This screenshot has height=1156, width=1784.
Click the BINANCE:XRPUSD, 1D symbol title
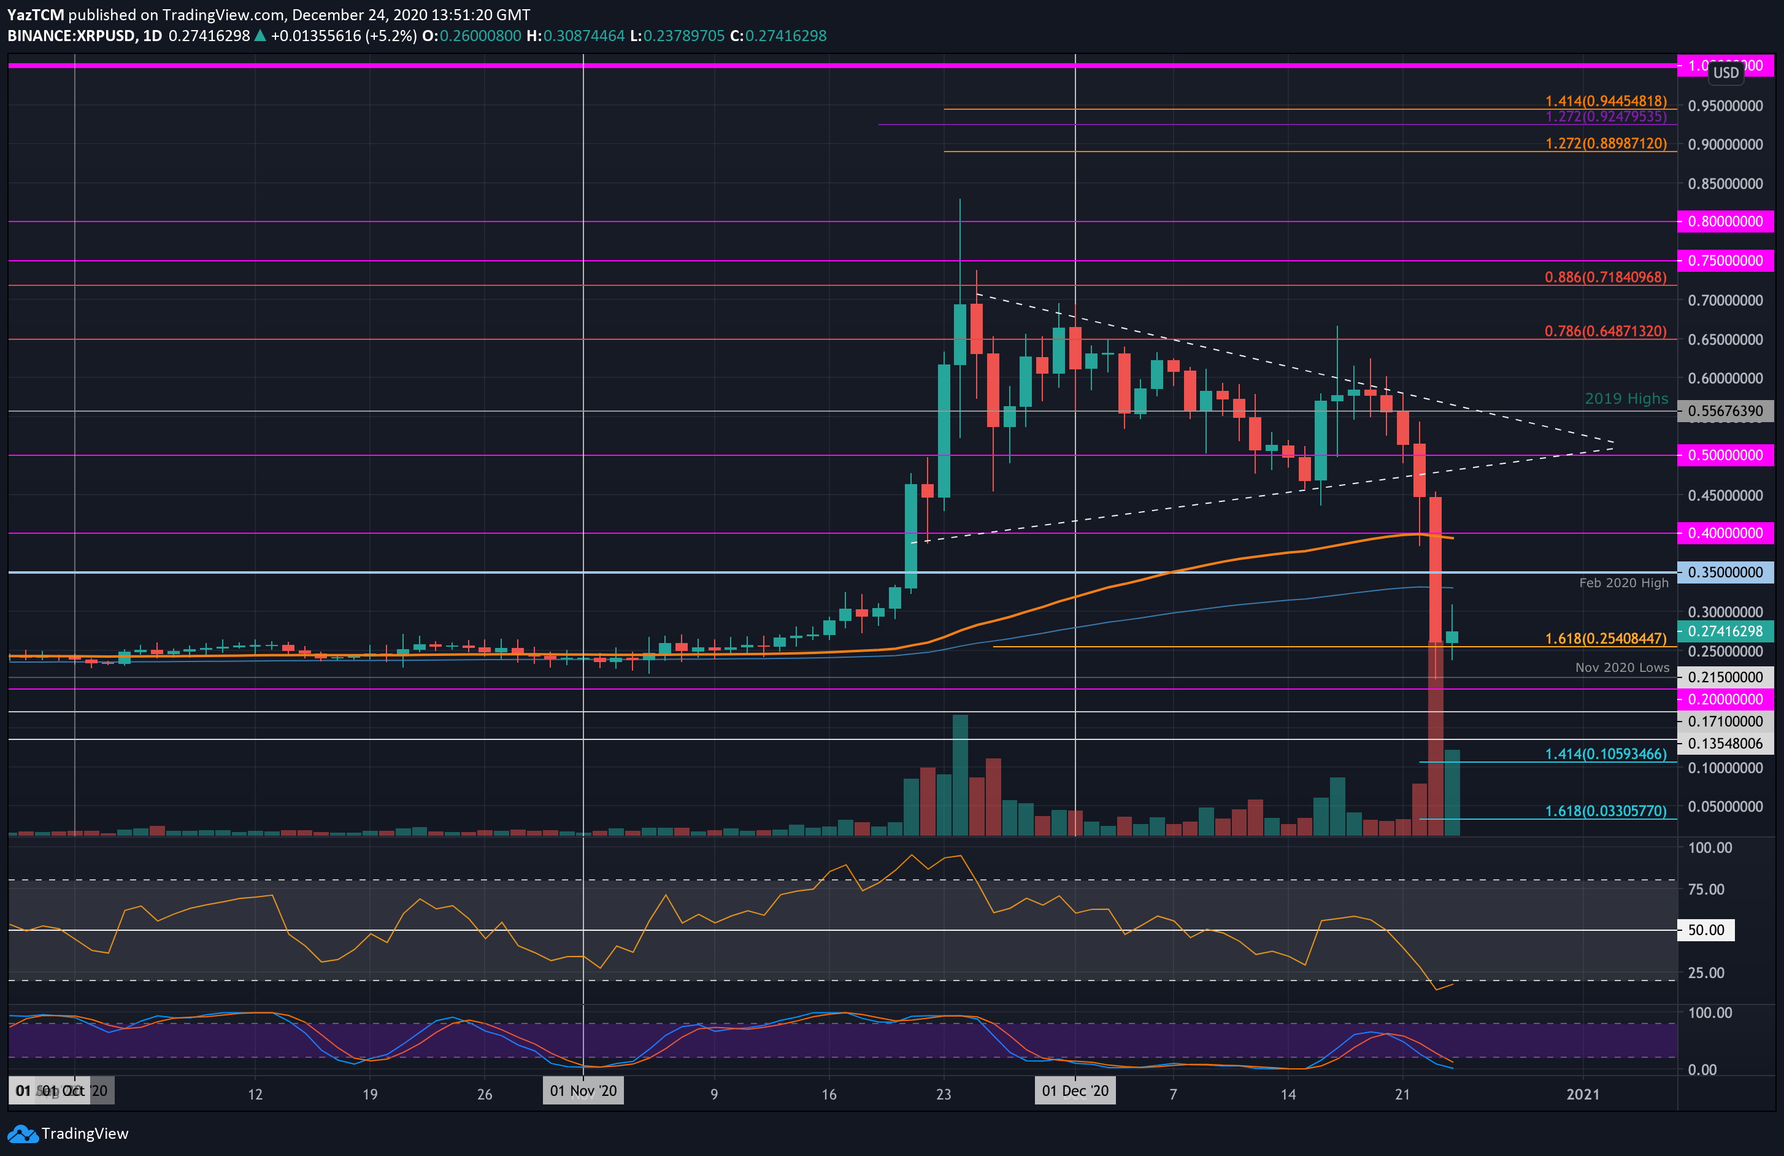pos(85,35)
